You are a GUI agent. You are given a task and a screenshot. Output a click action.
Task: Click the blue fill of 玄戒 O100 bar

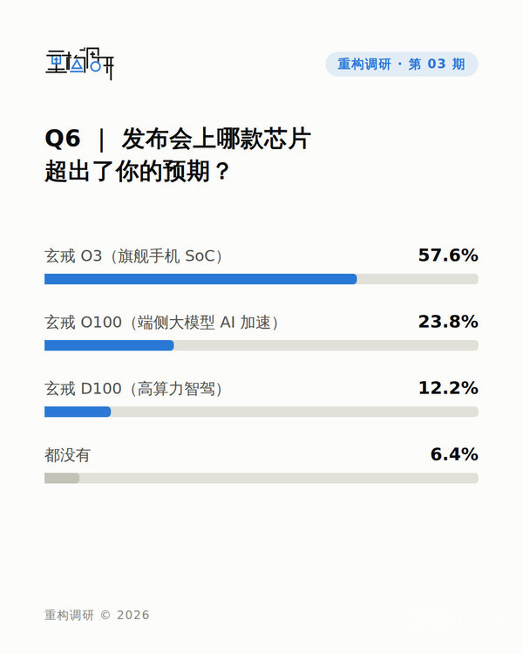click(109, 345)
